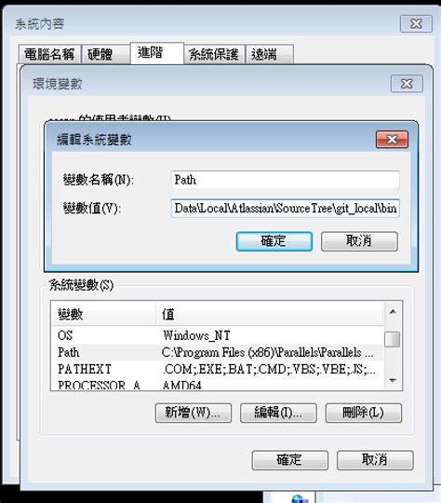Click 確定 in the 編輯系統變數 dialog
The width and height of the screenshot is (441, 503).
(x=274, y=241)
